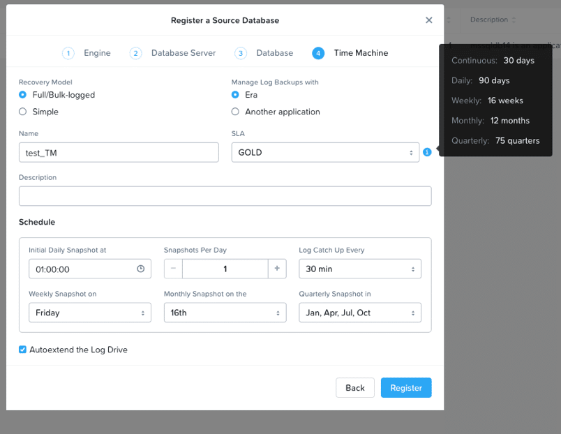Click inside the Description text field
The height and width of the screenshot is (434, 561).
pos(225,196)
